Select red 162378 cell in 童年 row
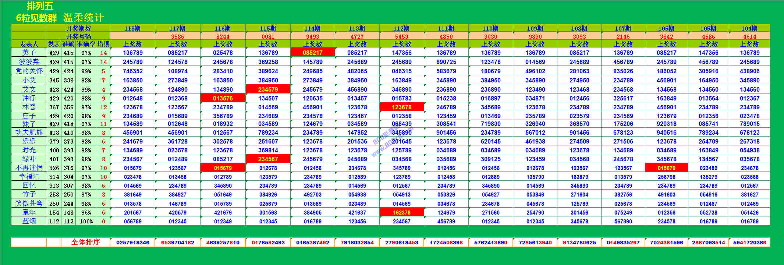Image resolution: width=784 pixels, height=265 pixels. tap(401, 212)
